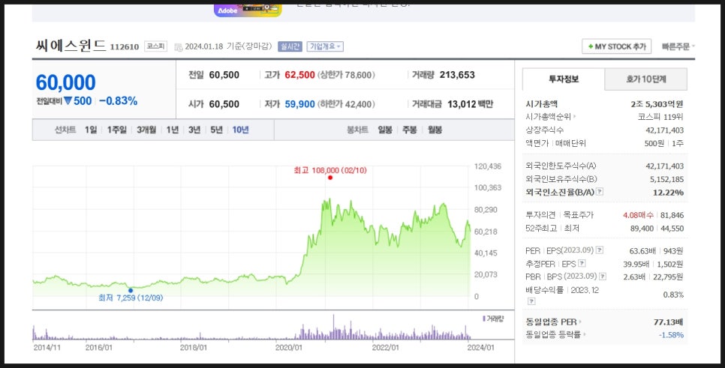Select the 1주일 line chart period
Viewport: 725px width, 368px height.
coord(116,130)
